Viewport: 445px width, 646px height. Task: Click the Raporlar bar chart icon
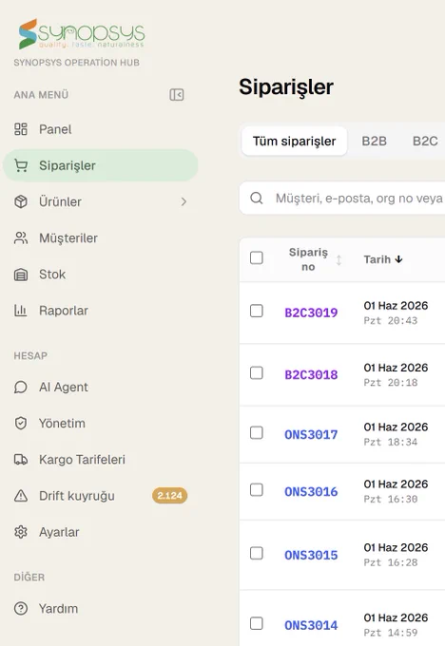pos(21,311)
